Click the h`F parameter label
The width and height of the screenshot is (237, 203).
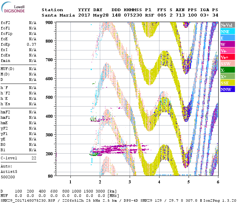click(4, 88)
